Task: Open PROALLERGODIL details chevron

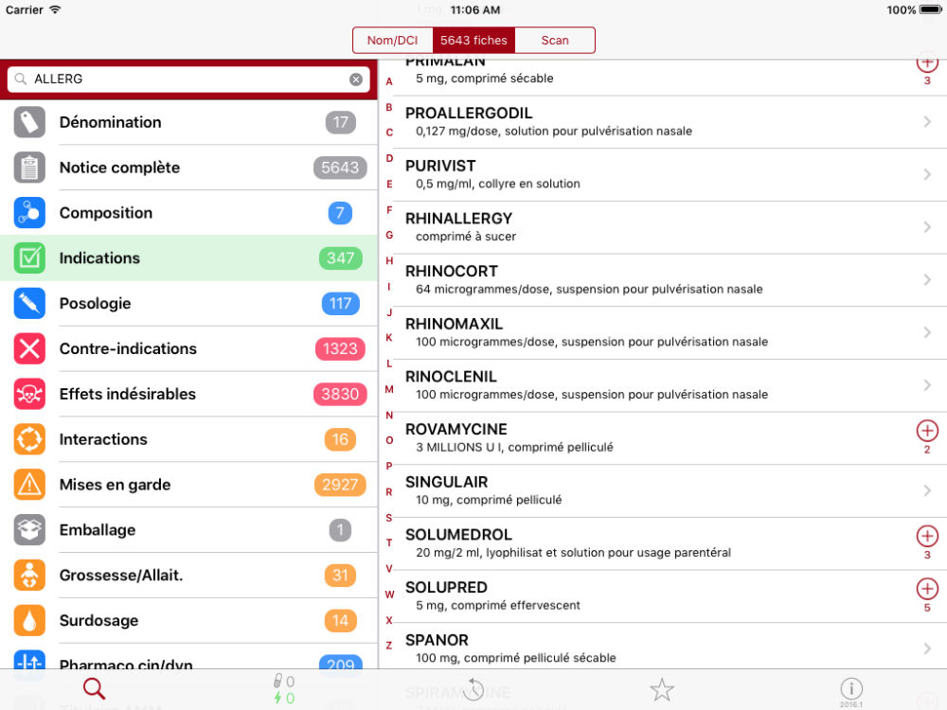Action: pyautogui.click(x=927, y=122)
